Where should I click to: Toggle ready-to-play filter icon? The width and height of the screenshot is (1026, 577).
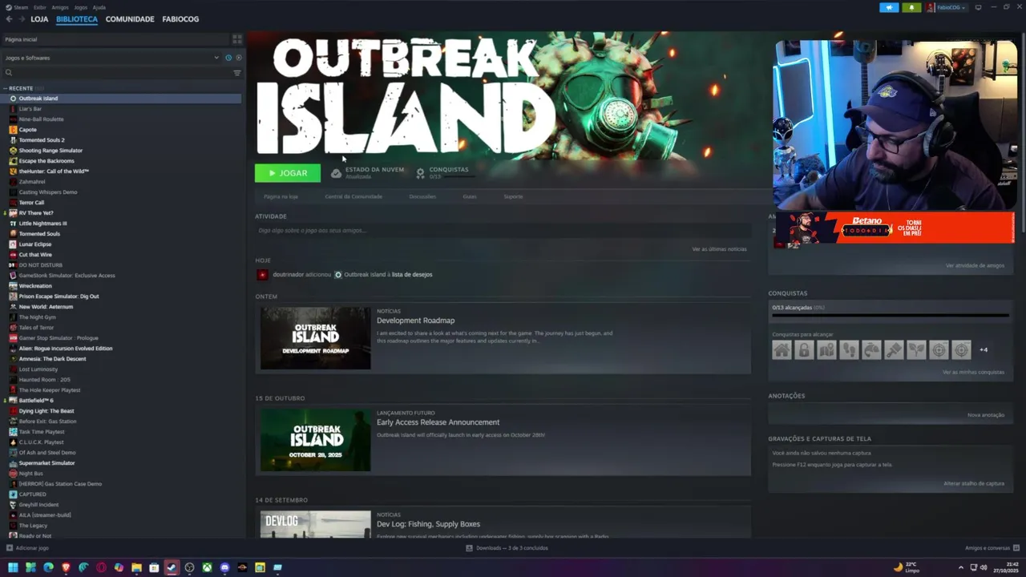238,58
